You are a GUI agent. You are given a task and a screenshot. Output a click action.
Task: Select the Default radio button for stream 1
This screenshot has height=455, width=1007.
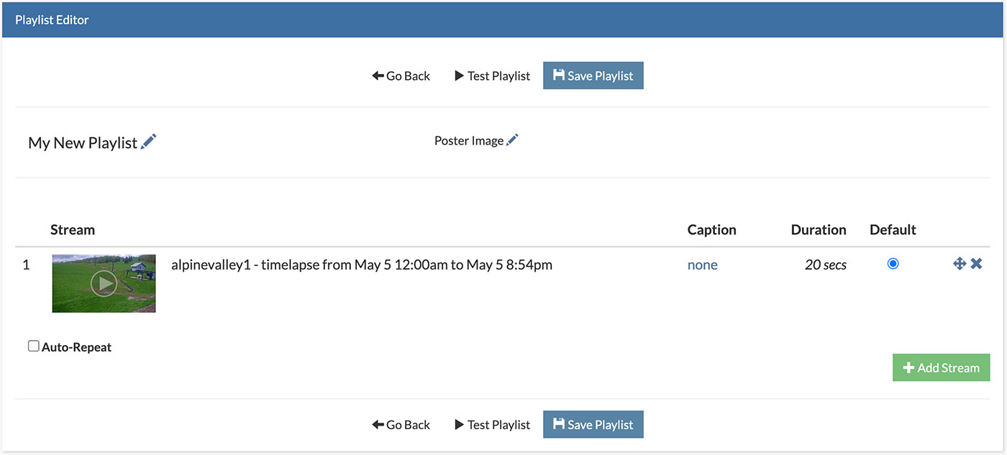coord(893,264)
